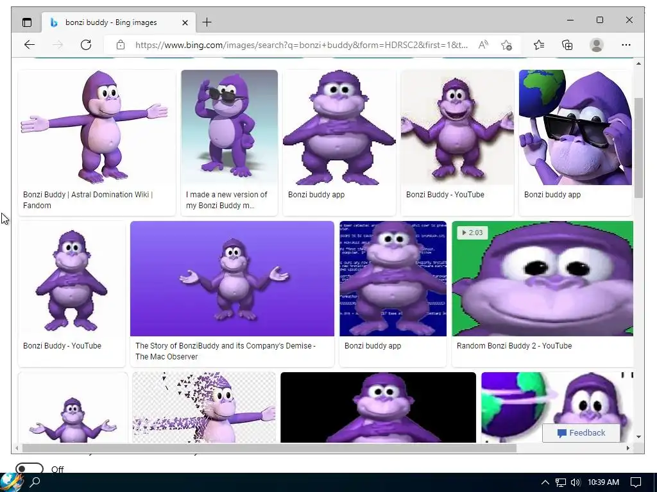Open the blue screen Bonzi buddy image
657x492 pixels.
[x=393, y=279]
